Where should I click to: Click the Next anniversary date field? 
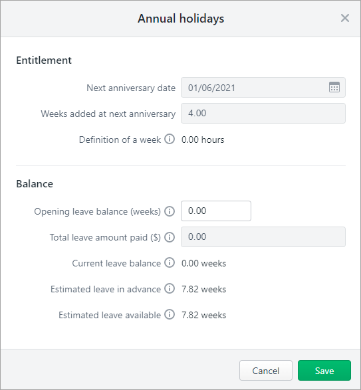click(263, 88)
